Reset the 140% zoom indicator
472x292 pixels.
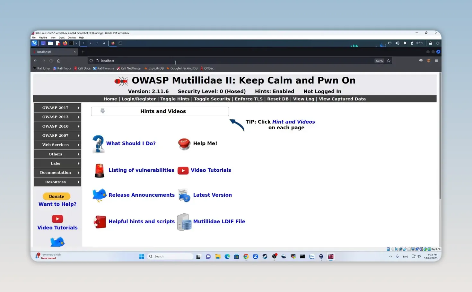pyautogui.click(x=379, y=61)
